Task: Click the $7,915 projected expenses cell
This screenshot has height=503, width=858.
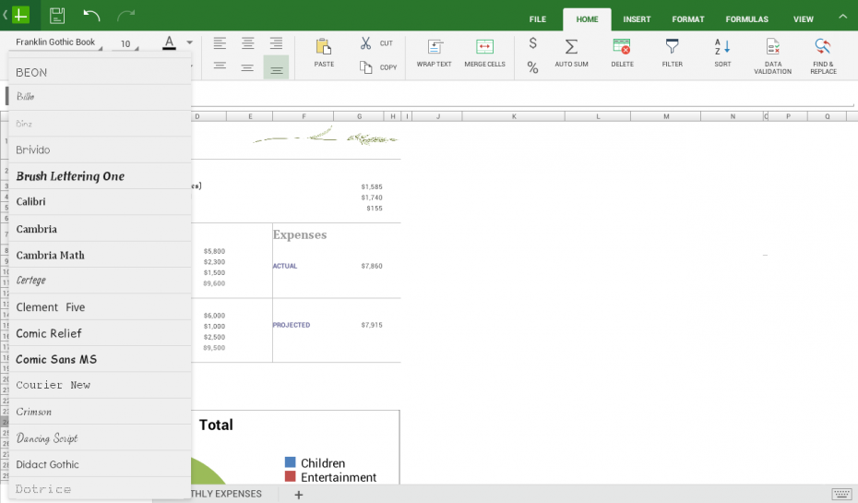Action: pyautogui.click(x=372, y=325)
